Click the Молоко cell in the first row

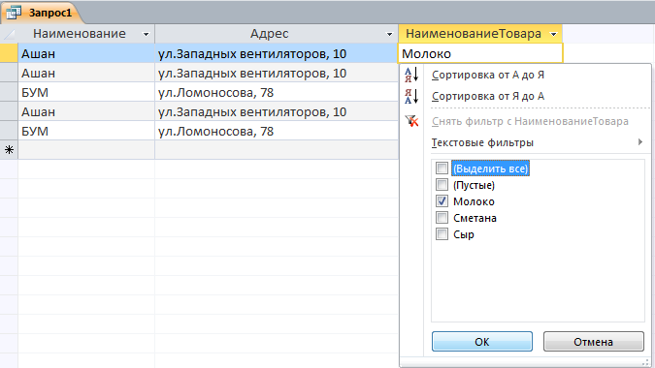480,54
